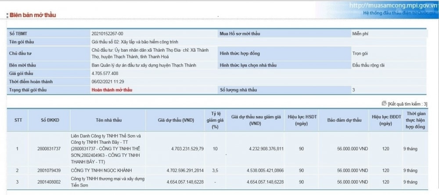The width and height of the screenshot is (439, 195).
Task: Click the Hiệu lực HSDT (ngày) header
Action: pos(302,120)
